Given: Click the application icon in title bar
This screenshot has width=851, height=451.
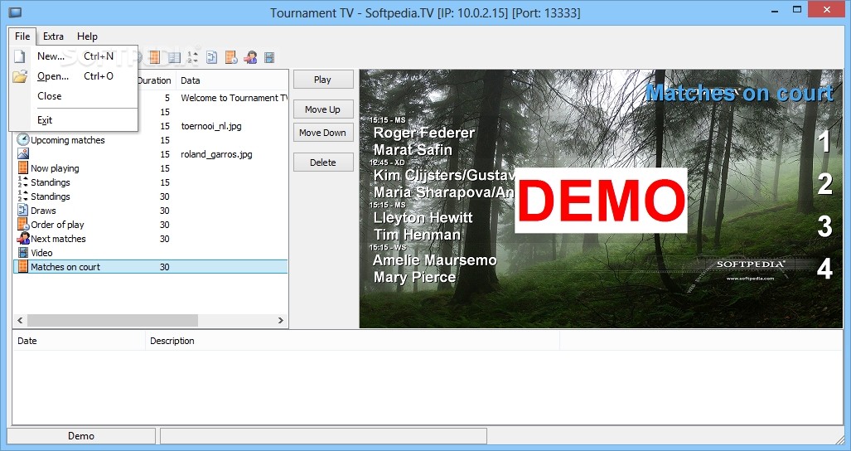Looking at the screenshot, I should click(x=15, y=12).
